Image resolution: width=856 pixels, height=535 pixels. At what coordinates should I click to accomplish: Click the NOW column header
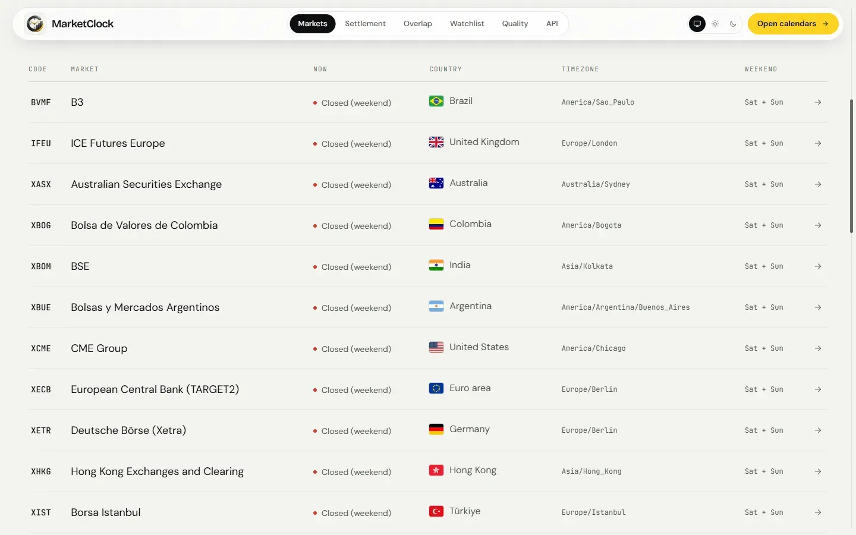coord(320,69)
